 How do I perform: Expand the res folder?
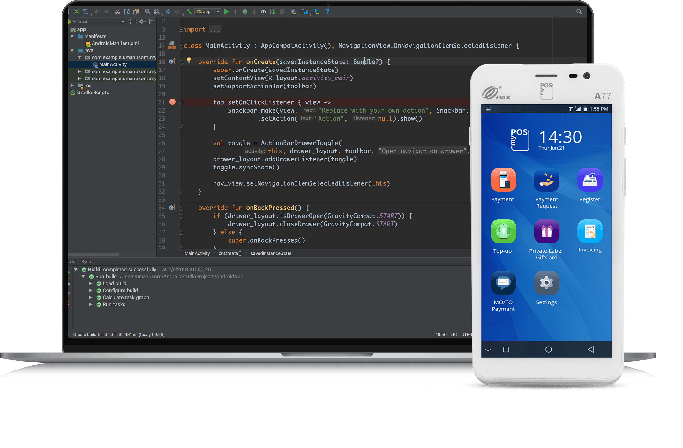72,86
